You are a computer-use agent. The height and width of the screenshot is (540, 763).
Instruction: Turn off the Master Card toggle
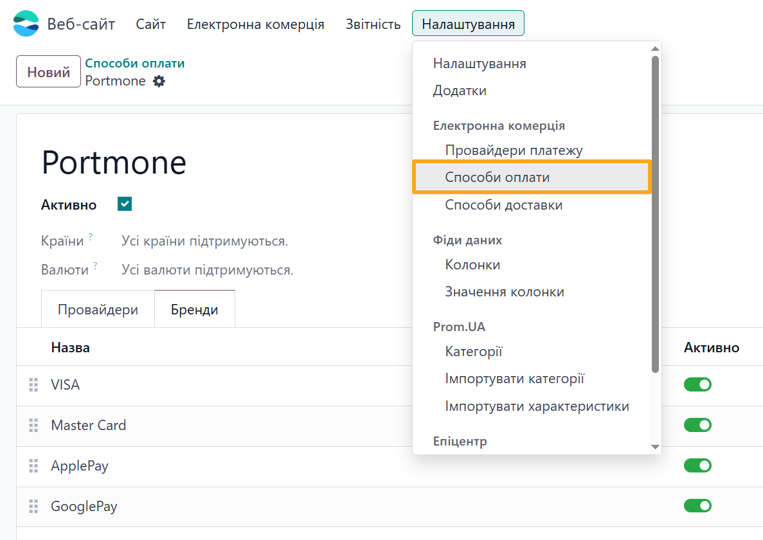click(697, 425)
